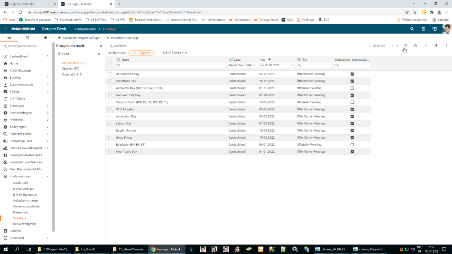Image resolution: width=452 pixels, height=254 pixels.
Task: Open the filter icon in the grid toolbar
Action: tap(426, 46)
